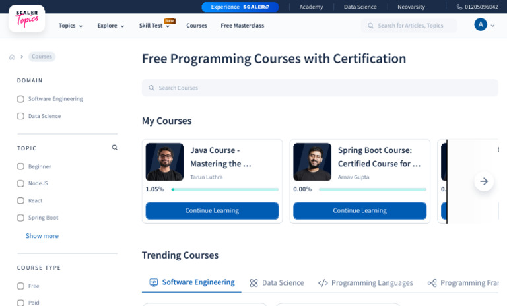The width and height of the screenshot is (507, 306).
Task: Click the Data Science tab atom icon
Action: pyautogui.click(x=253, y=283)
